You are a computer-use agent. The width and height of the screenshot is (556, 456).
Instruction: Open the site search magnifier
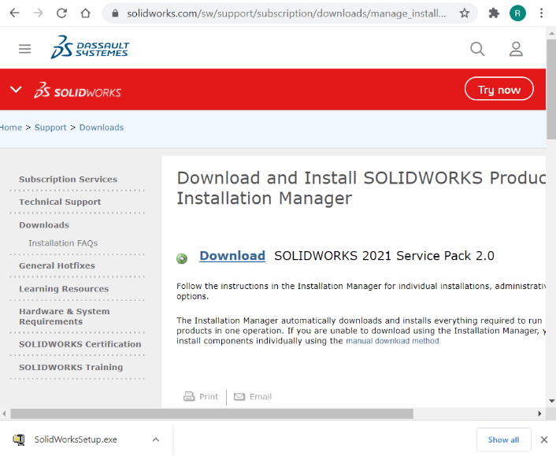(x=477, y=49)
